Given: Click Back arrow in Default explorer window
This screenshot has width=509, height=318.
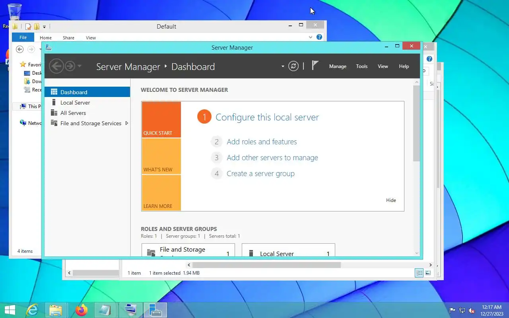Looking at the screenshot, I should [19, 49].
